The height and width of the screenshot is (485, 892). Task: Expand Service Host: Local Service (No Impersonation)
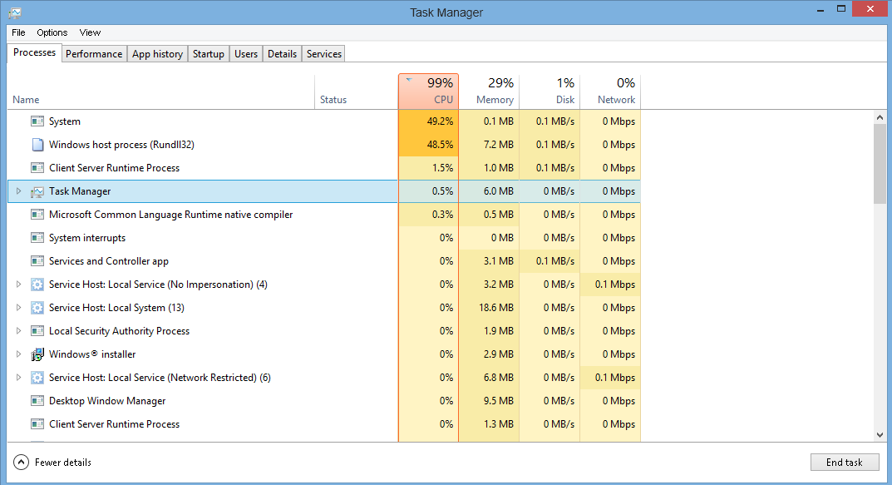click(19, 285)
